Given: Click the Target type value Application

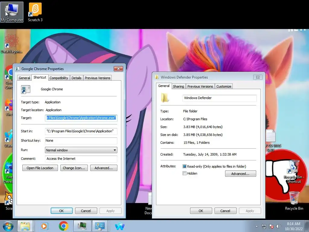Looking at the screenshot, I should coord(53,102).
